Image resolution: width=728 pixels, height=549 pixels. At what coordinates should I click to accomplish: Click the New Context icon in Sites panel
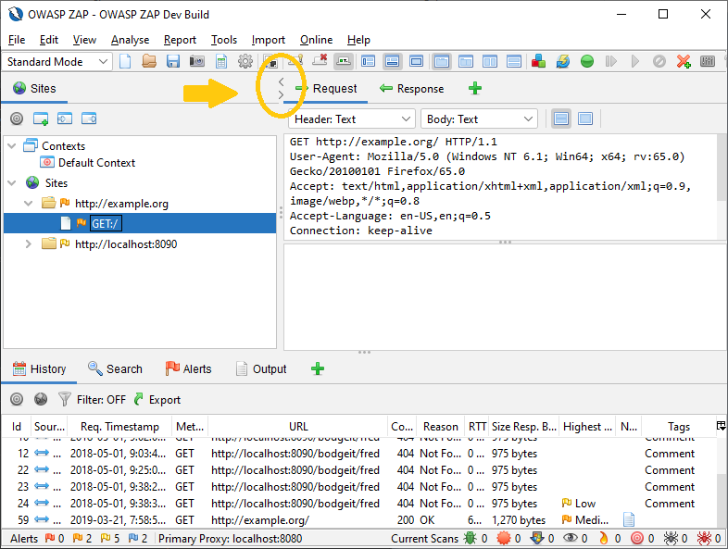pyautogui.click(x=41, y=119)
